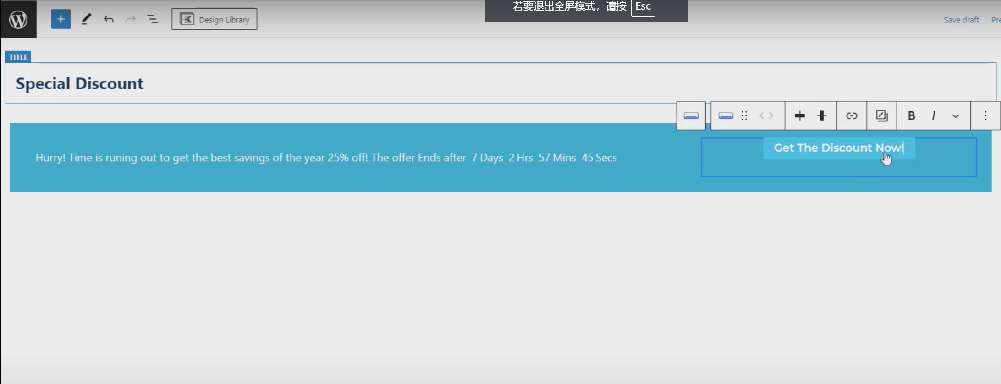Open the Design Library

(x=214, y=19)
